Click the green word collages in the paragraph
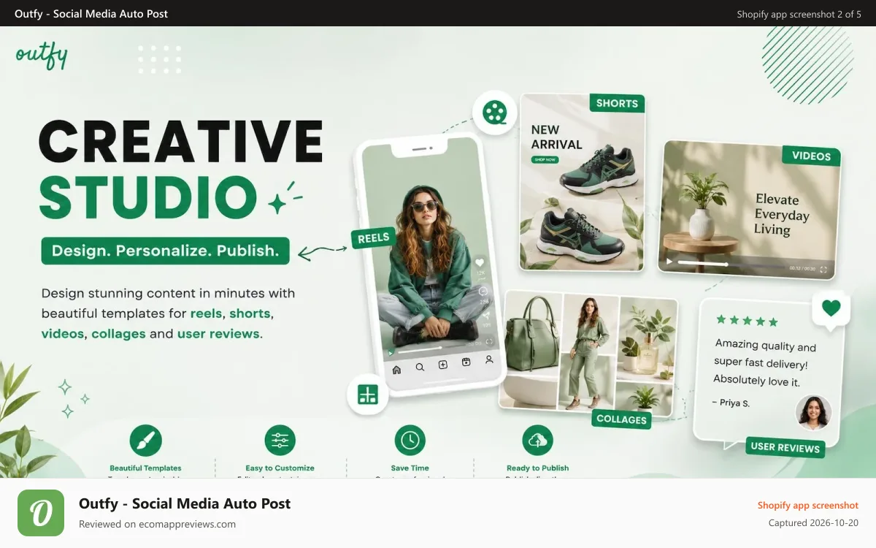 [118, 334]
